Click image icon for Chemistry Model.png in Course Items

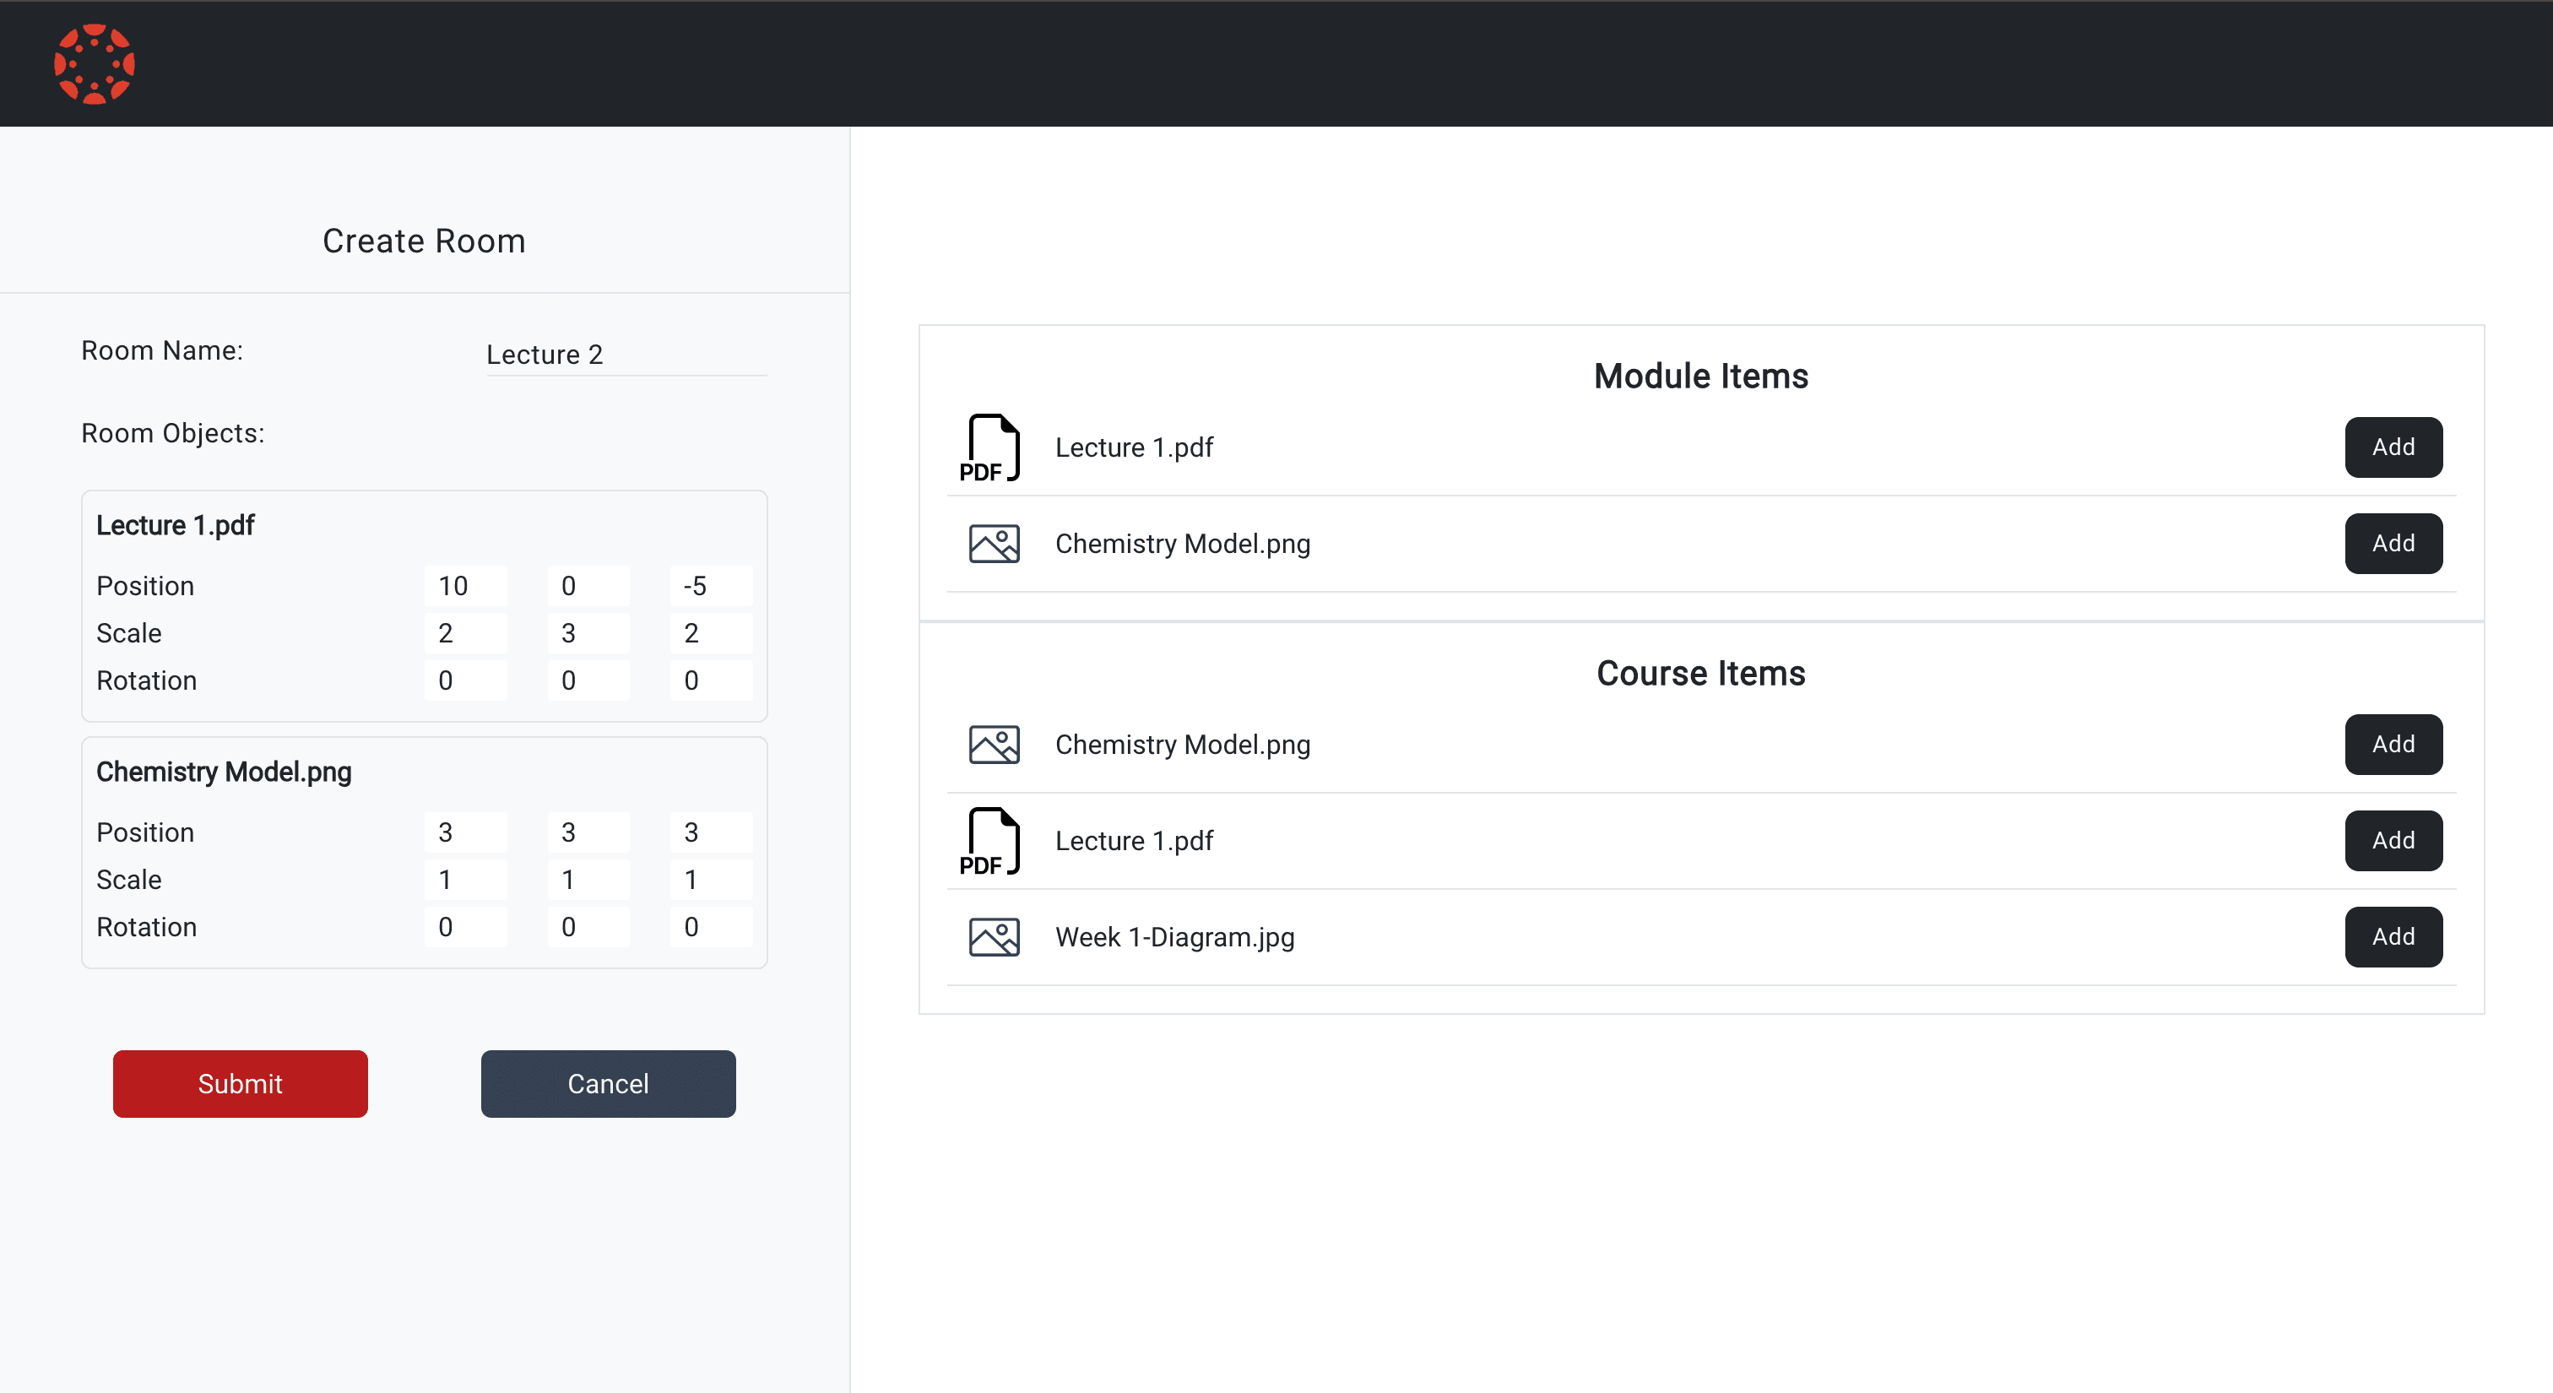click(993, 745)
